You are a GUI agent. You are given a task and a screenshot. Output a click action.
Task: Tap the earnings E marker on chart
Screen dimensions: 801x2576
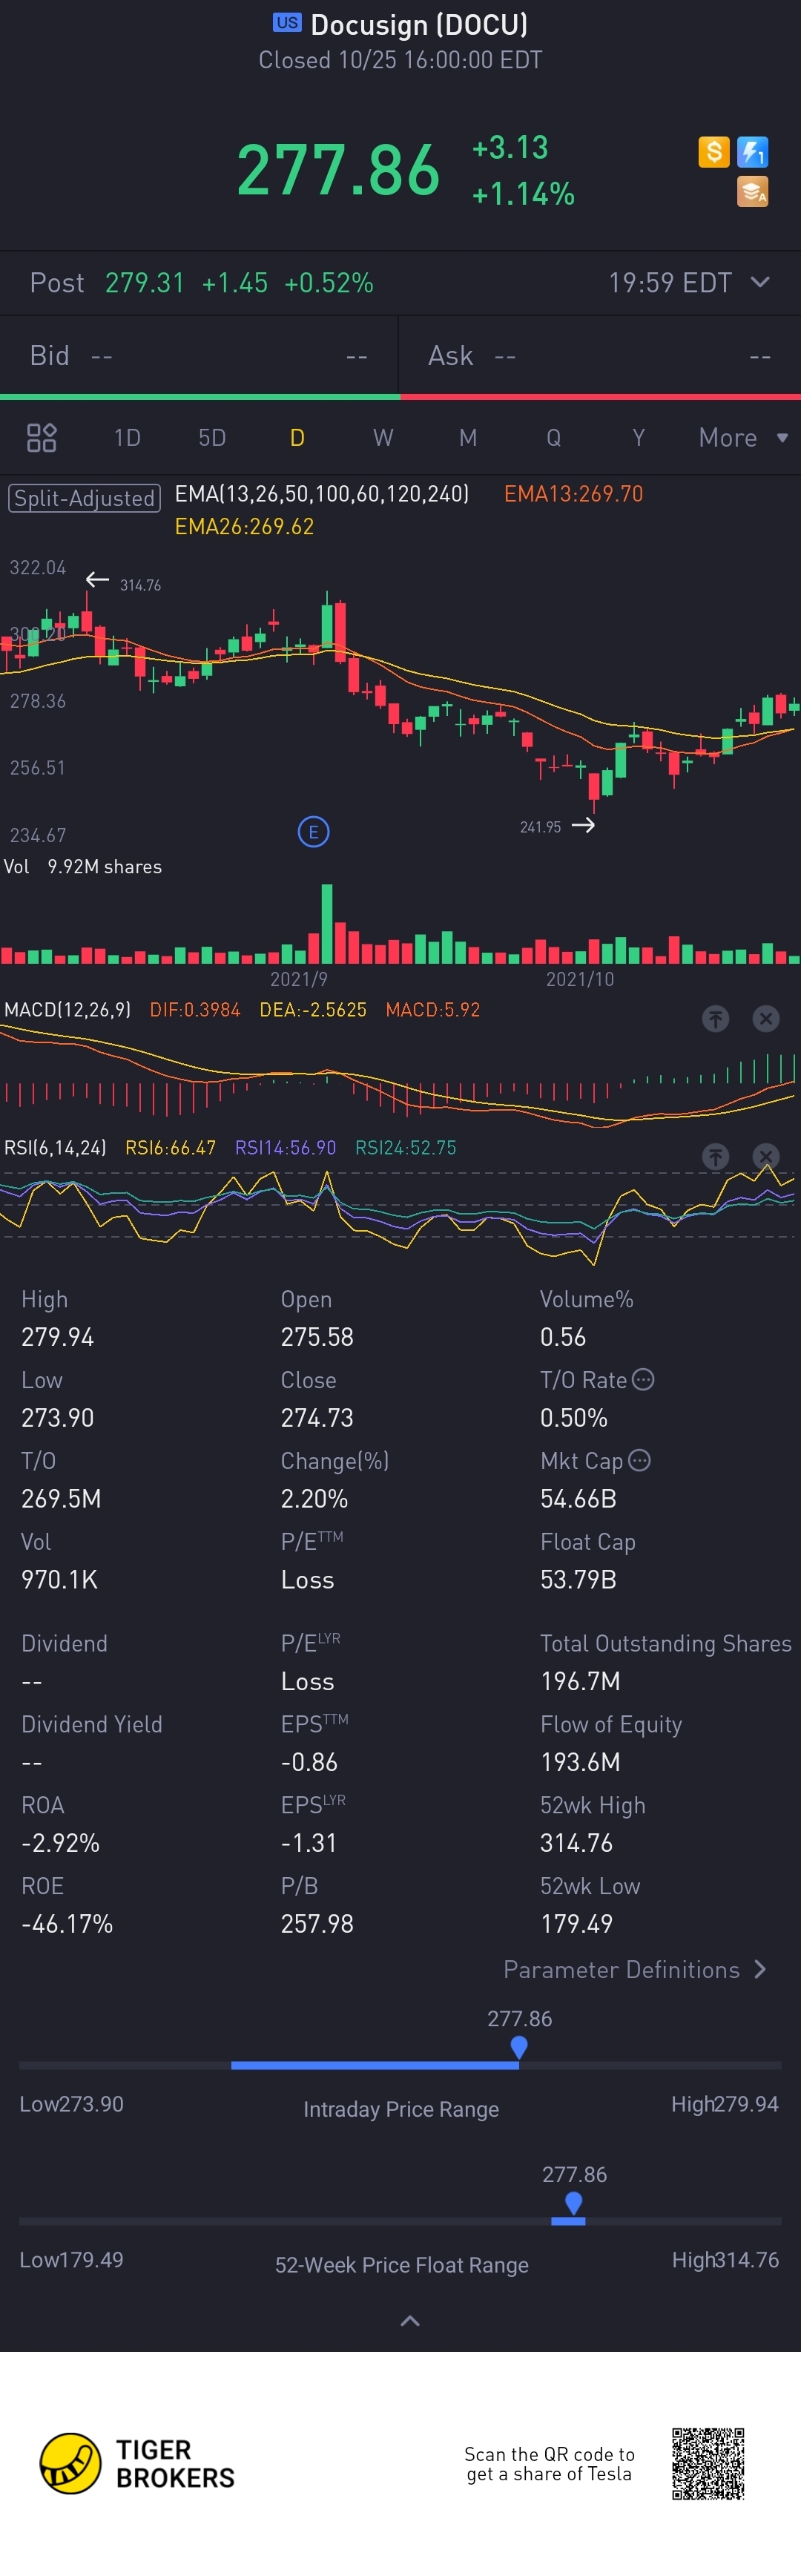[313, 831]
